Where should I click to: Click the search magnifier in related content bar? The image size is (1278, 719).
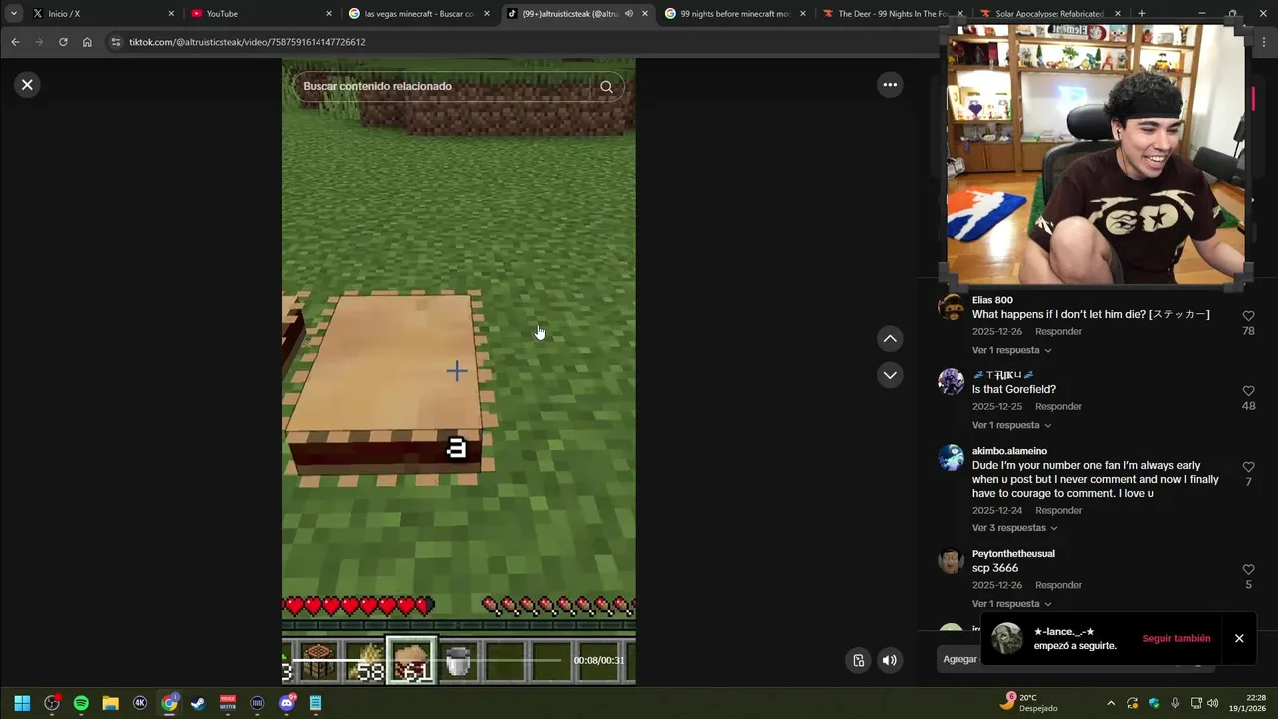(606, 87)
